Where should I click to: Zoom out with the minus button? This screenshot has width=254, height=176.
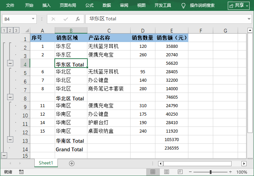pos(190,172)
